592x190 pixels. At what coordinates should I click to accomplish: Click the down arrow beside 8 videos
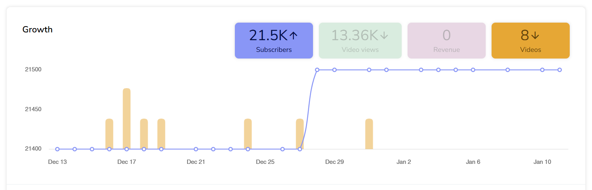tap(535, 36)
